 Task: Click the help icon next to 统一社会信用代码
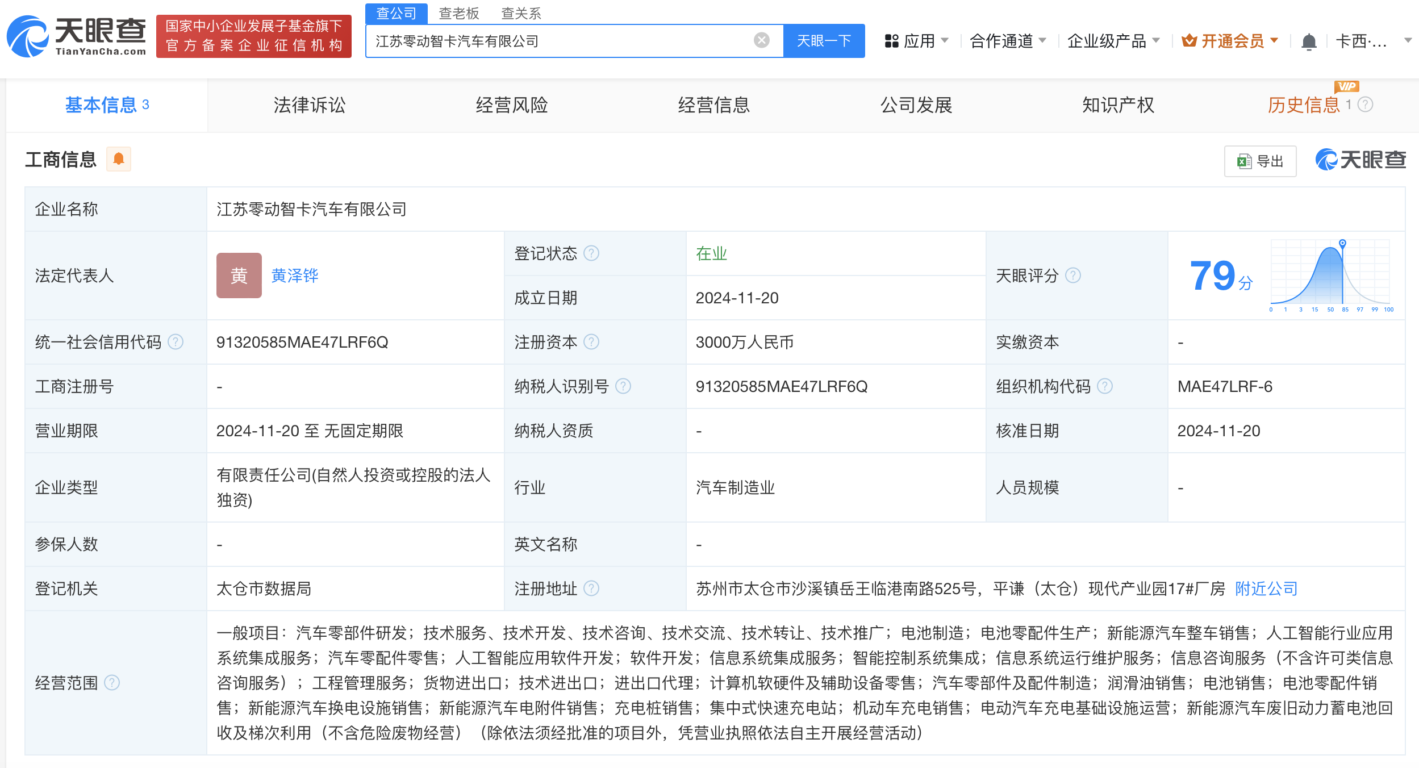pos(177,342)
